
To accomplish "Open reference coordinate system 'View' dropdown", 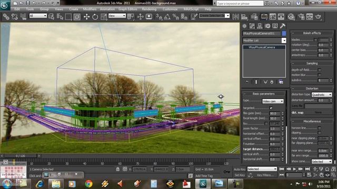I will point(117,16).
